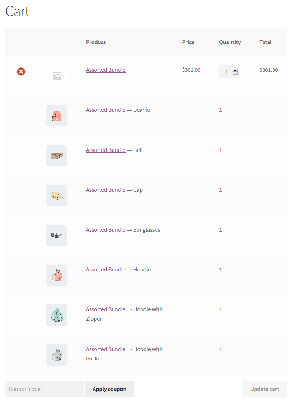Image resolution: width=293 pixels, height=405 pixels.
Task: Click the Sunglasses product thumbnail
Action: pos(57,235)
